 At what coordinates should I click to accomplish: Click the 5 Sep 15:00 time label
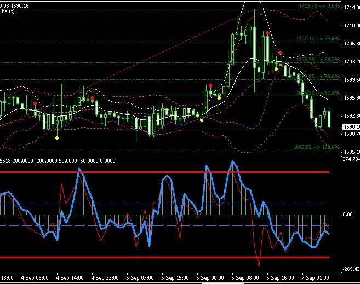click(x=175, y=278)
